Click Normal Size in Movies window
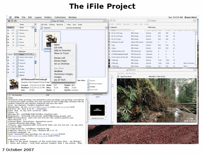The height and width of the screenshot is (154, 205). click(131, 73)
